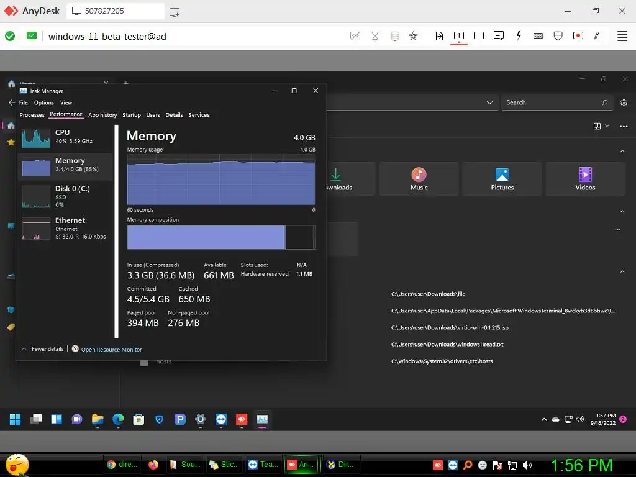Open the AnyDesk hamburger main menu
Viewport: 636px width, 477px height.
tap(622, 36)
